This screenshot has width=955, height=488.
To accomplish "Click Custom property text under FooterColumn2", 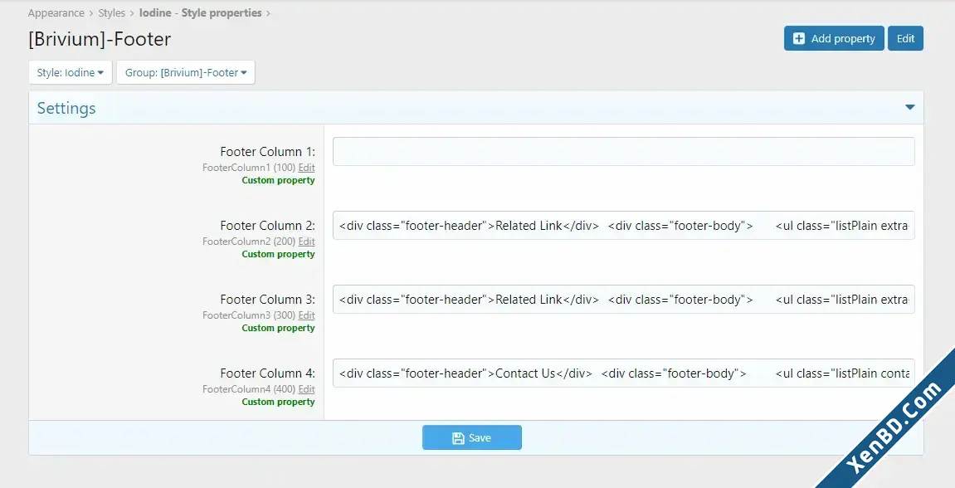I will pos(278,254).
